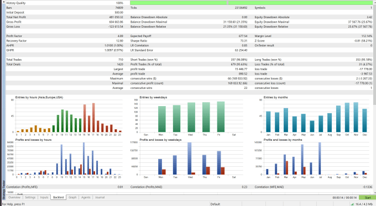Image resolution: width=376 pixels, height=206 pixels.
Task: Open the Agents tab
Action: (86, 197)
